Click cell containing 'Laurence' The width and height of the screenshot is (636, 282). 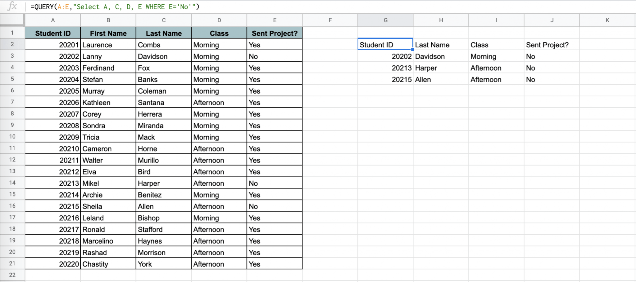[108, 45]
